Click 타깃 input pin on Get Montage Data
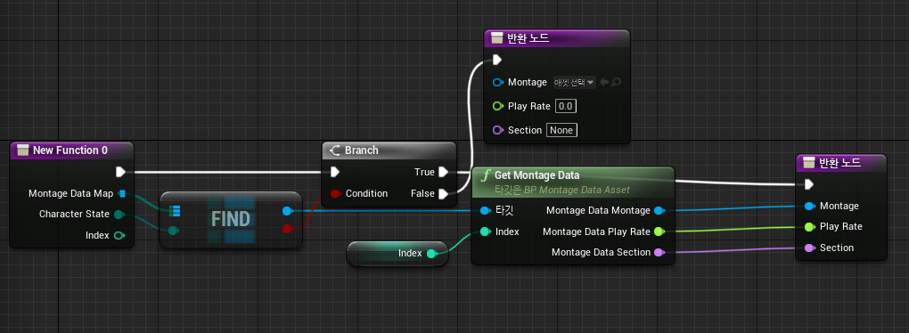The image size is (909, 333). [485, 210]
